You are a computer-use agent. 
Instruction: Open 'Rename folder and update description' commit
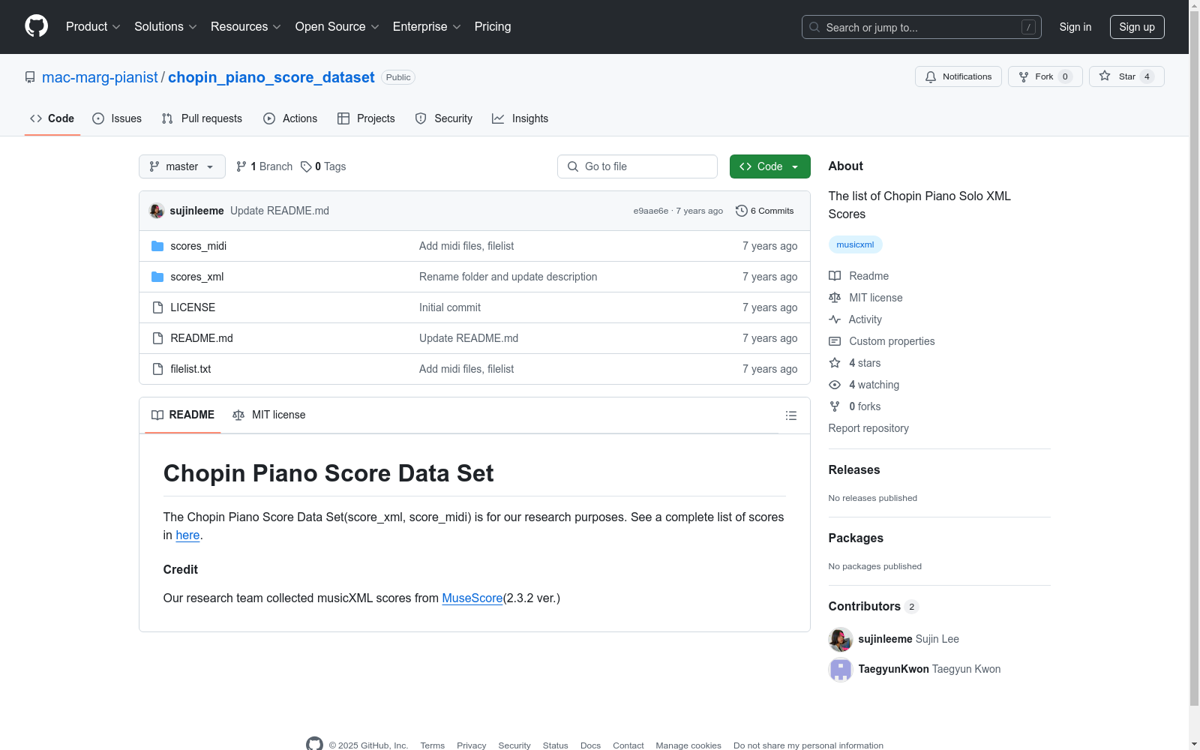(508, 277)
